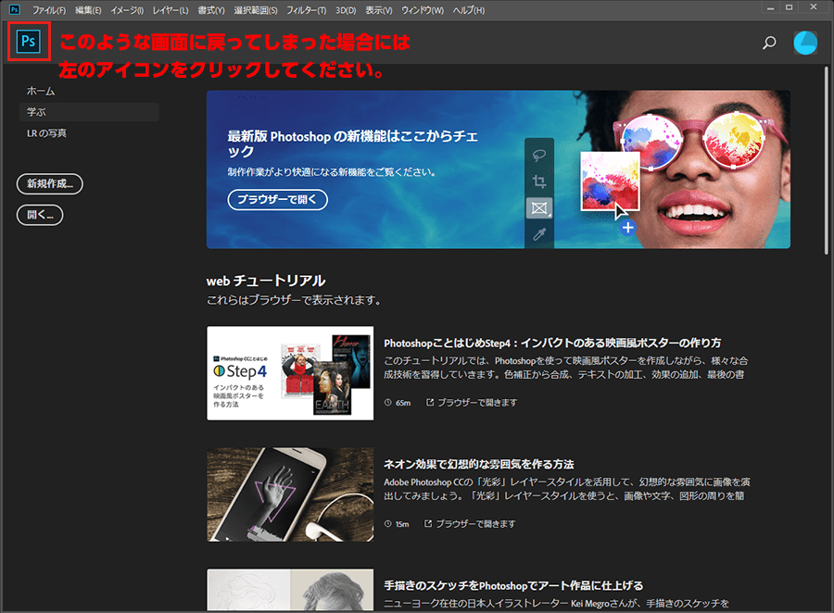The image size is (834, 613).
Task: Maximize the Photoshop window
Action: (790, 7)
